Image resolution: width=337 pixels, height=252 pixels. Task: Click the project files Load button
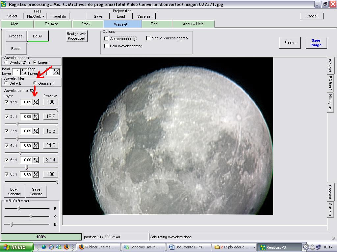click(x=121, y=16)
